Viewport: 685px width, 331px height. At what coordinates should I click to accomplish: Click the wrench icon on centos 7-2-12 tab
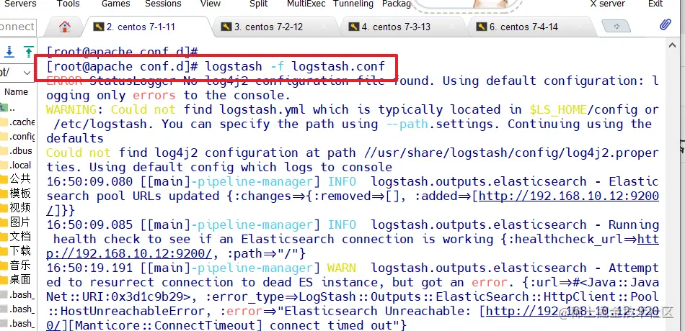[x=226, y=27]
